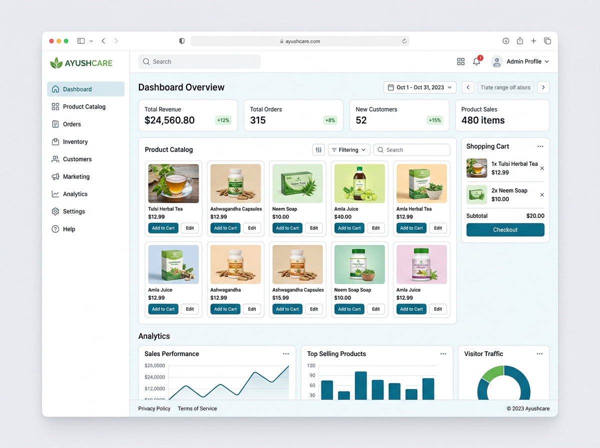Add Tulsi Herbal Tea to the cart

[x=163, y=228]
